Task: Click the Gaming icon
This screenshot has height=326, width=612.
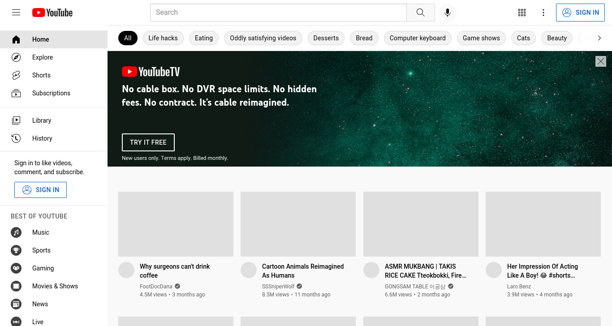Action: coord(16,268)
